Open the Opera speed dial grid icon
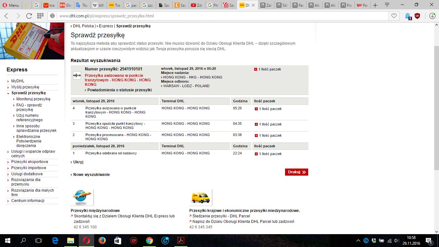Viewport: 439px width, 247px height. coord(40,16)
